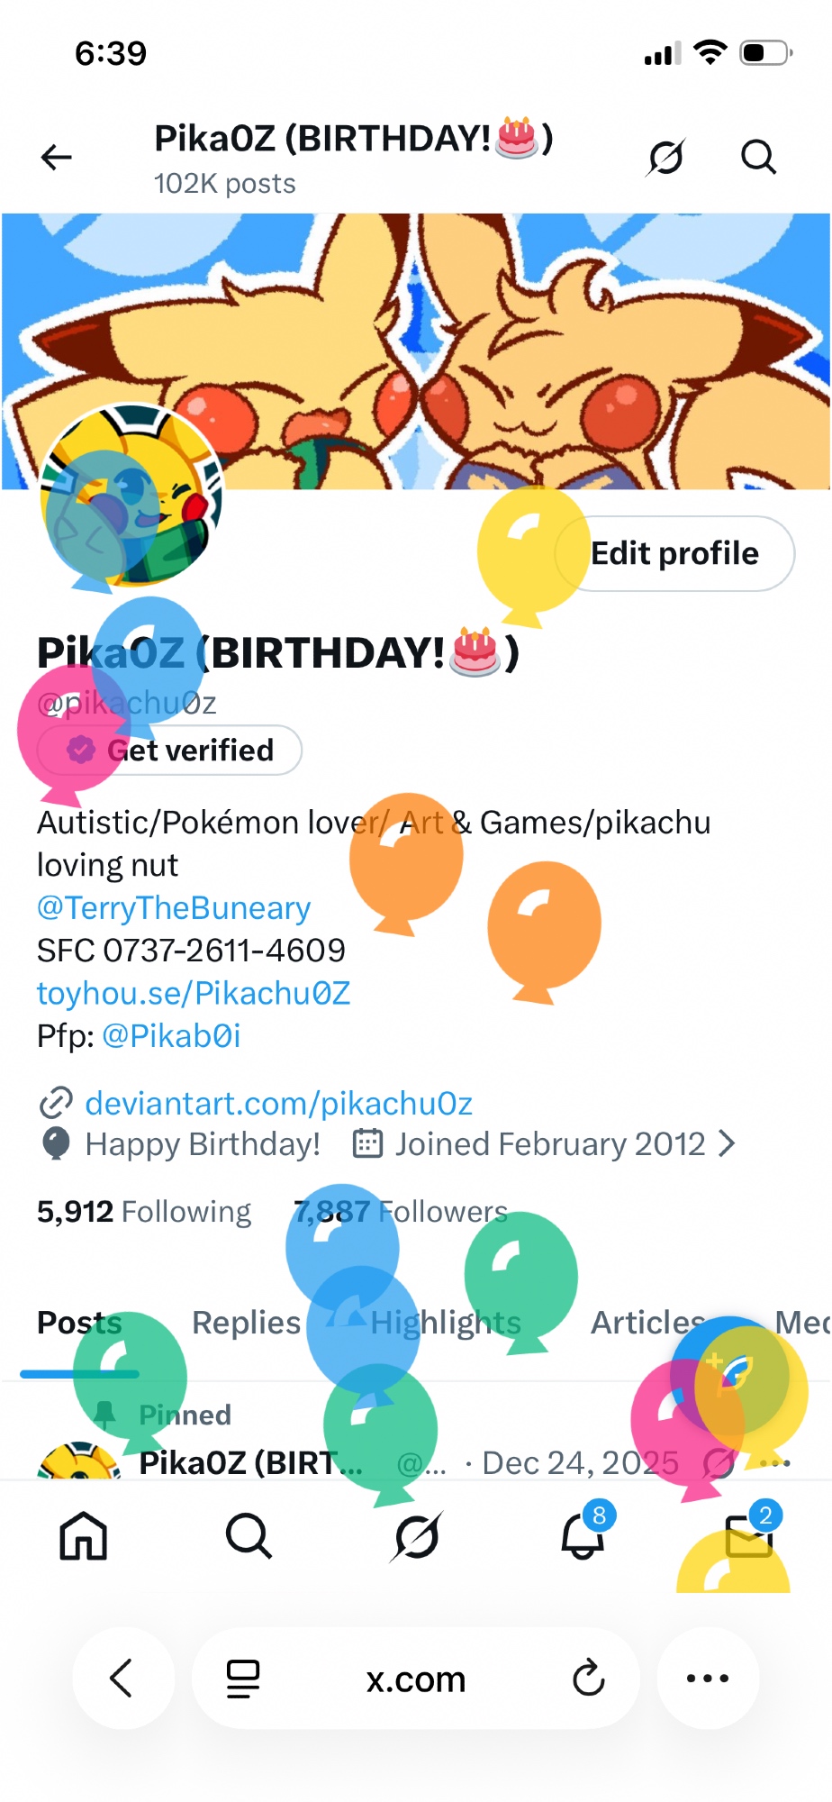832x1802 pixels.
Task: Open Grok in bottom navigation bar
Action: [x=416, y=1535]
